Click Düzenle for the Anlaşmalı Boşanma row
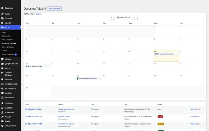The height and width of the screenshot is (131, 209). (194, 109)
